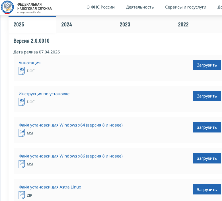Switch to the 2023 tab
This screenshot has height=201, width=222.
[x=125, y=25]
